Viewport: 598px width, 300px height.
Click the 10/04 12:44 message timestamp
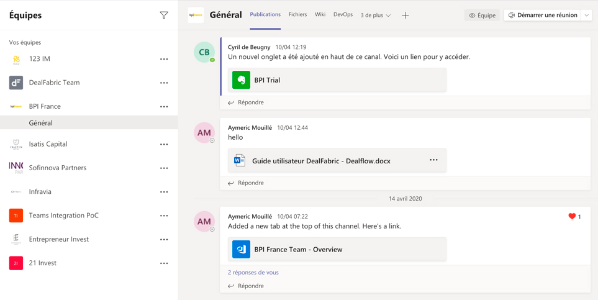[292, 128]
